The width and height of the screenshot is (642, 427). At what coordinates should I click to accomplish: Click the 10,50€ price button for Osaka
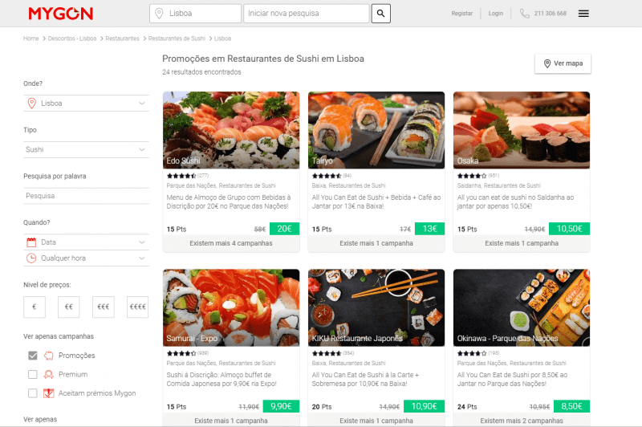pyautogui.click(x=570, y=229)
